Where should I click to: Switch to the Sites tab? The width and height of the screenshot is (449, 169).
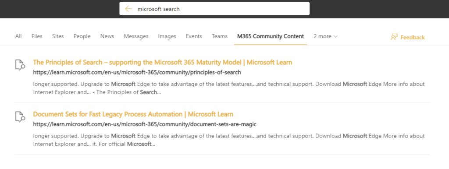tap(58, 36)
